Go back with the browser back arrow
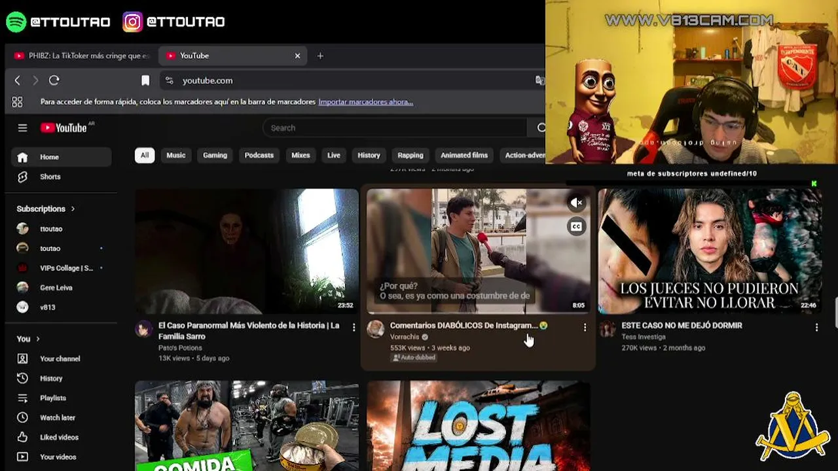Viewport: 838px width, 471px height. point(18,80)
